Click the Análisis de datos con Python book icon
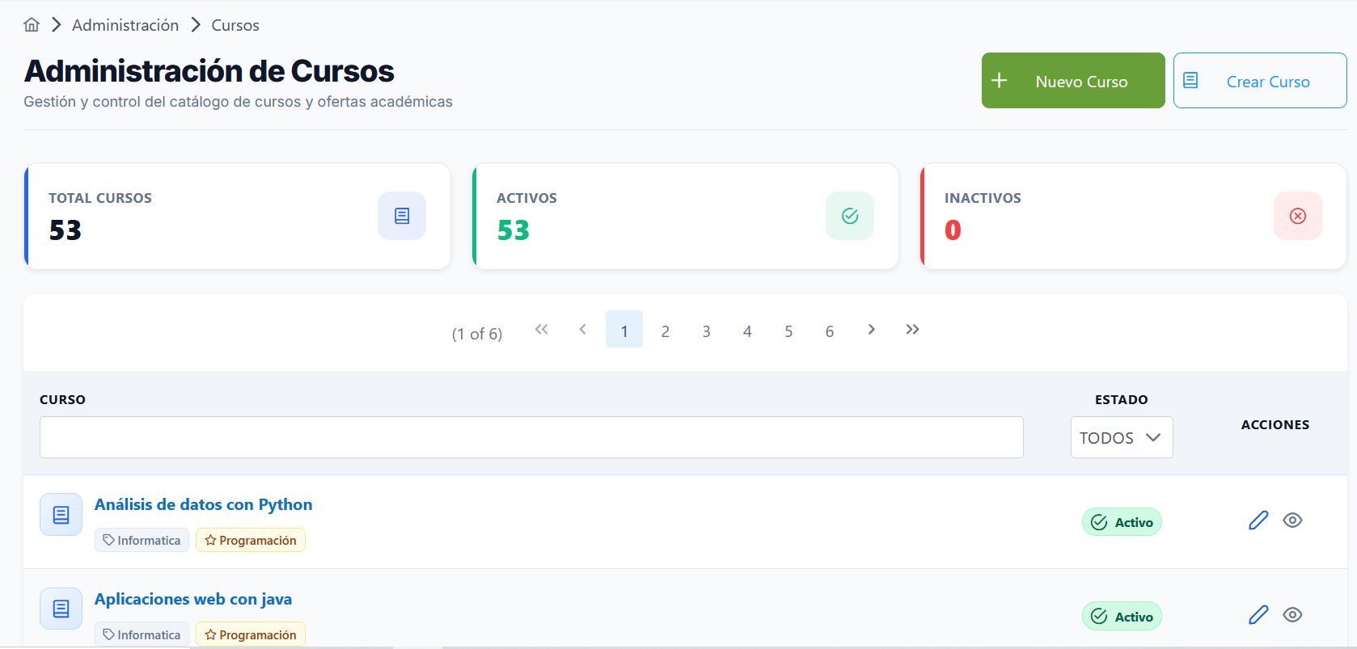Screen dimensions: 1357x649 [61, 515]
